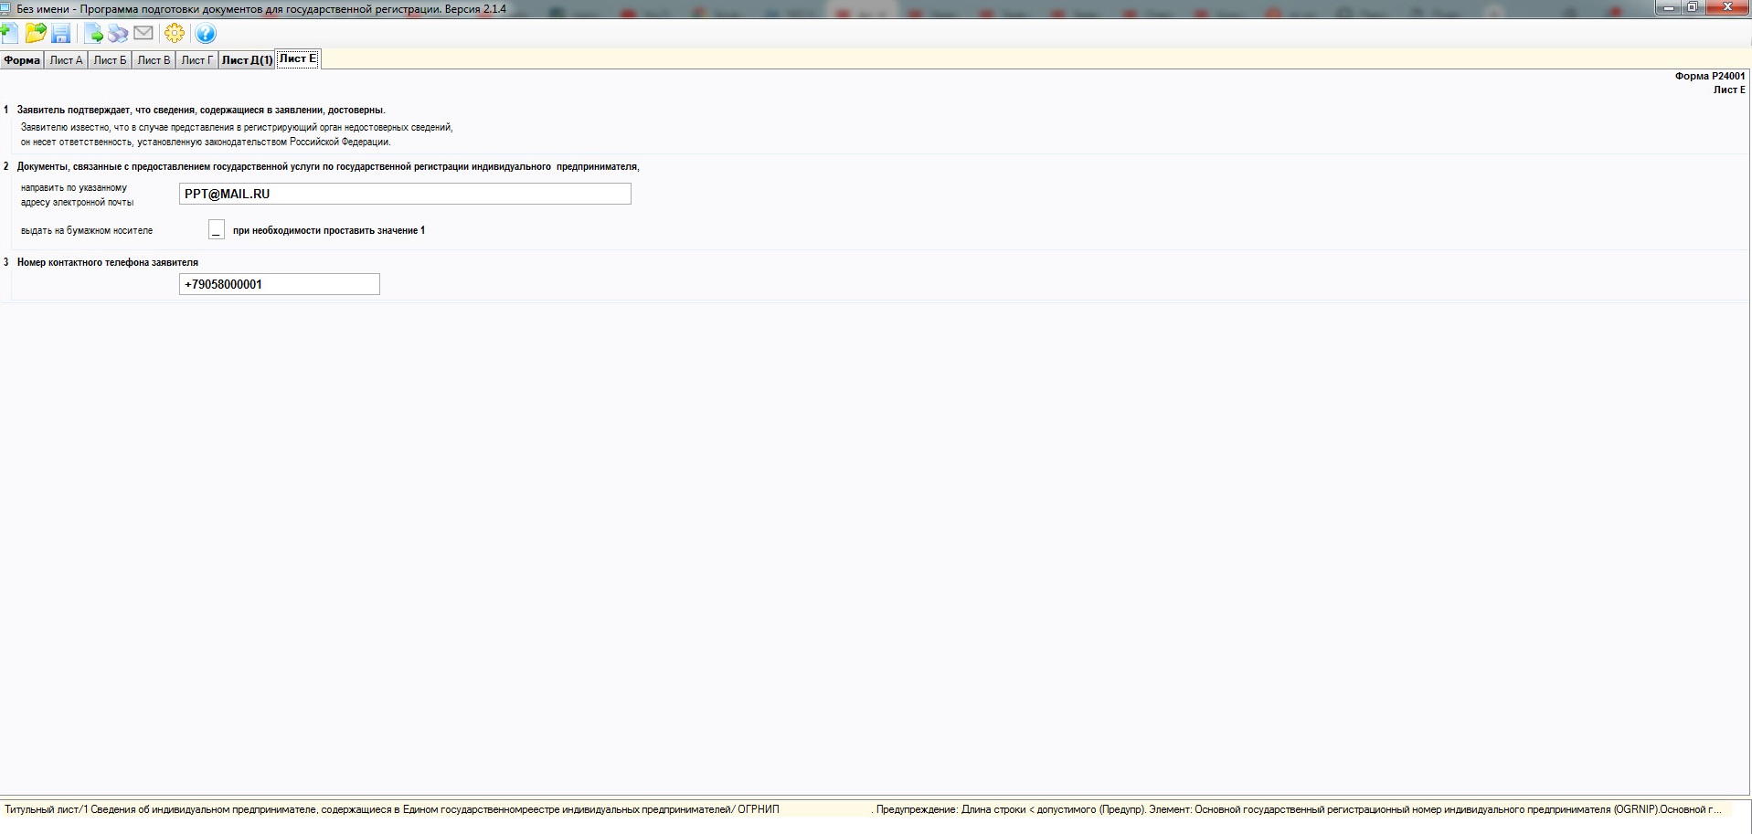This screenshot has width=1752, height=834.
Task: Click the contact phone number field
Action: pyautogui.click(x=280, y=284)
